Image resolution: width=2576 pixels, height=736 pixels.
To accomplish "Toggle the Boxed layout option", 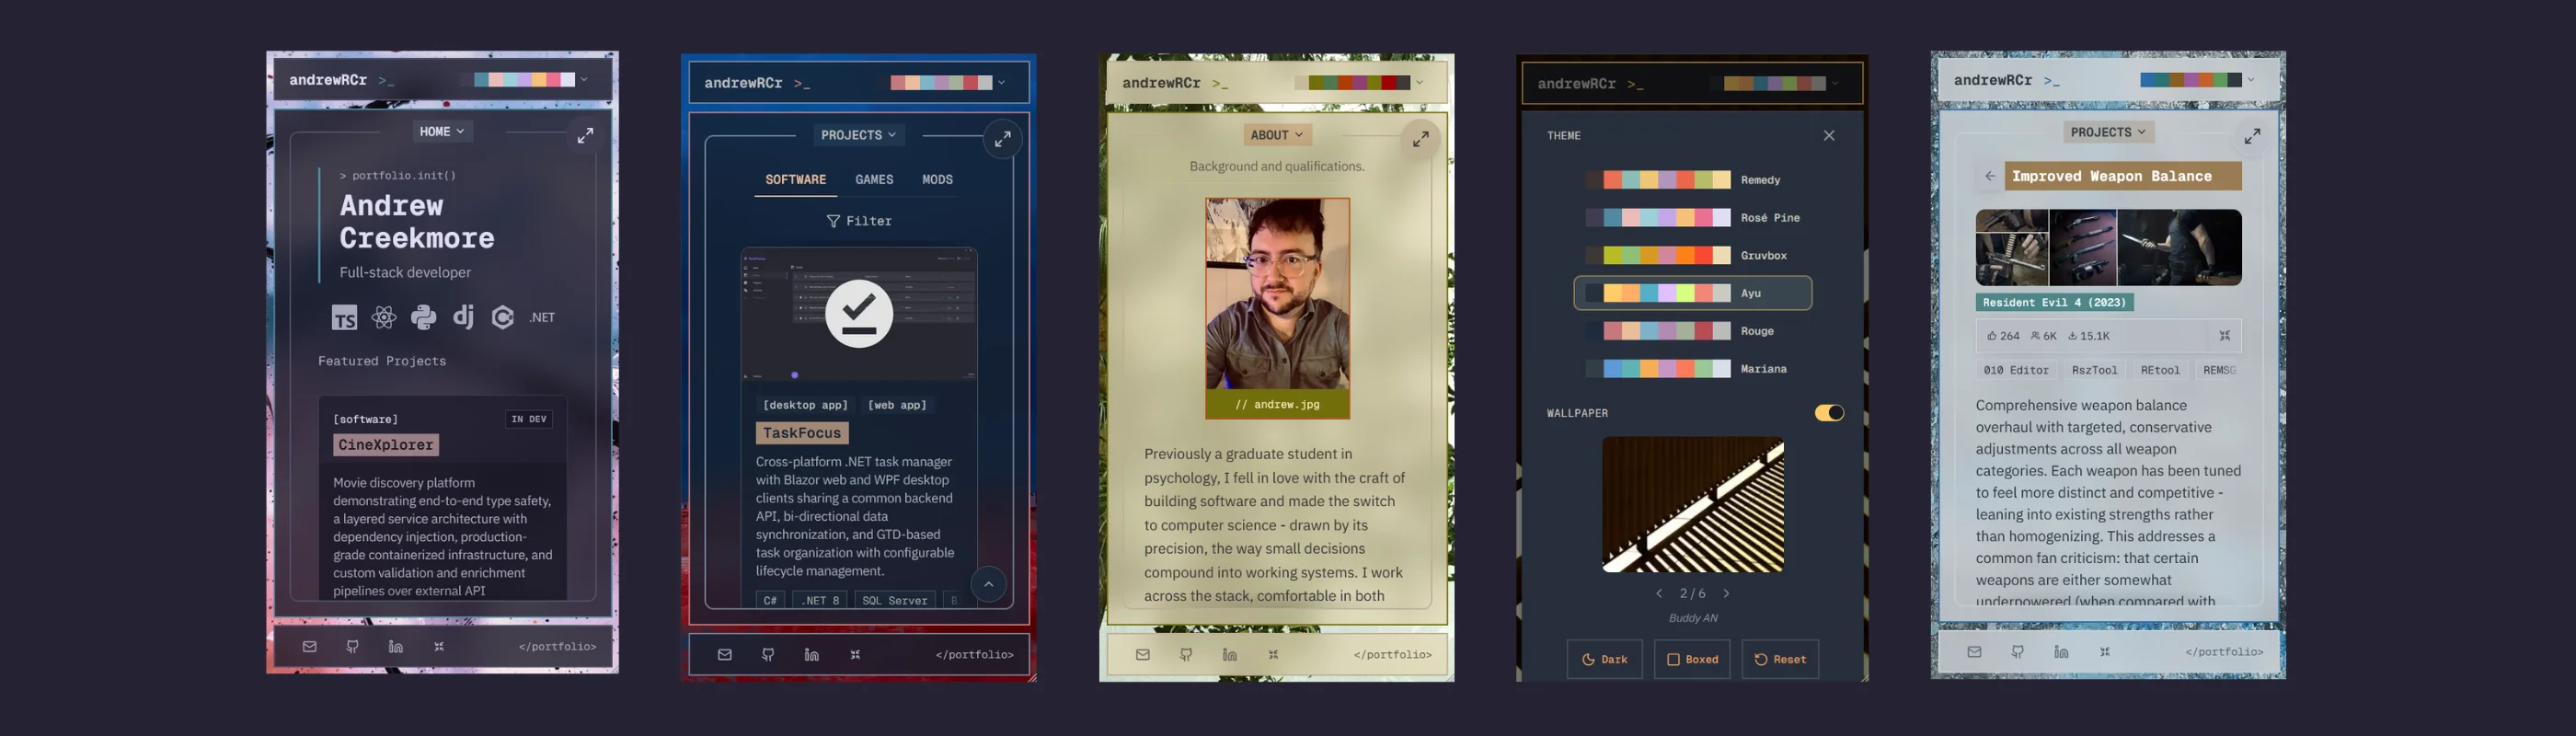I will click(x=1692, y=659).
